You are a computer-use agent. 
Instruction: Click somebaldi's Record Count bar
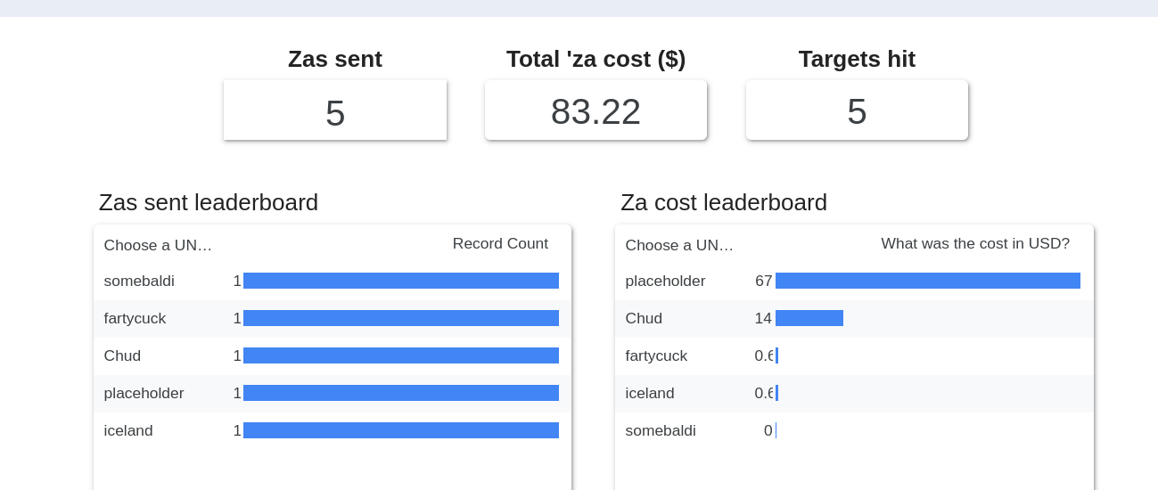[400, 282]
